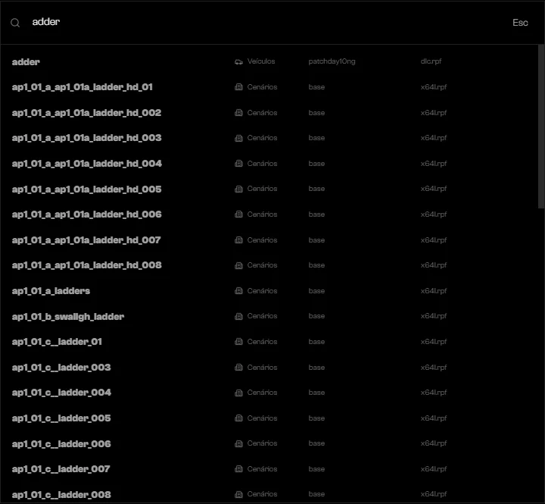The width and height of the screenshot is (545, 504).
Task: Click base label in ladder_hd_006 row
Action: coord(316,214)
